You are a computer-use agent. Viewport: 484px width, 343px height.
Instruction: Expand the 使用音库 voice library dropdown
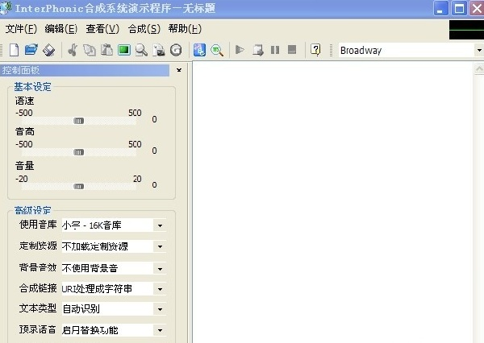click(160, 225)
